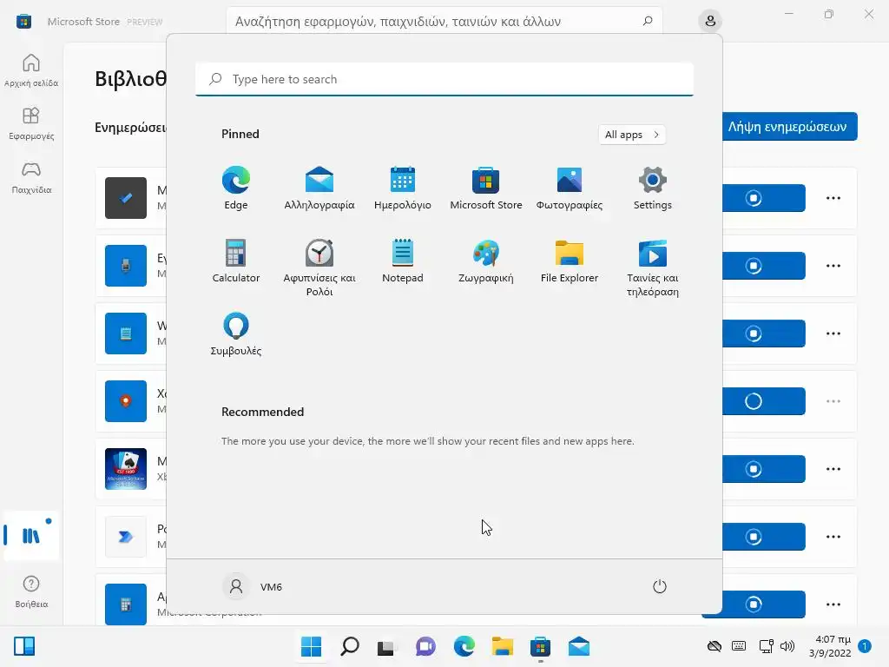
Task: Stop the first app's update download
Action: click(754, 198)
